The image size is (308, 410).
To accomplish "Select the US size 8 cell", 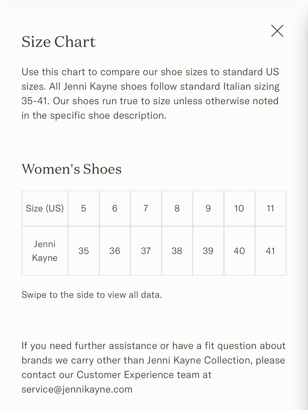I will (177, 209).
